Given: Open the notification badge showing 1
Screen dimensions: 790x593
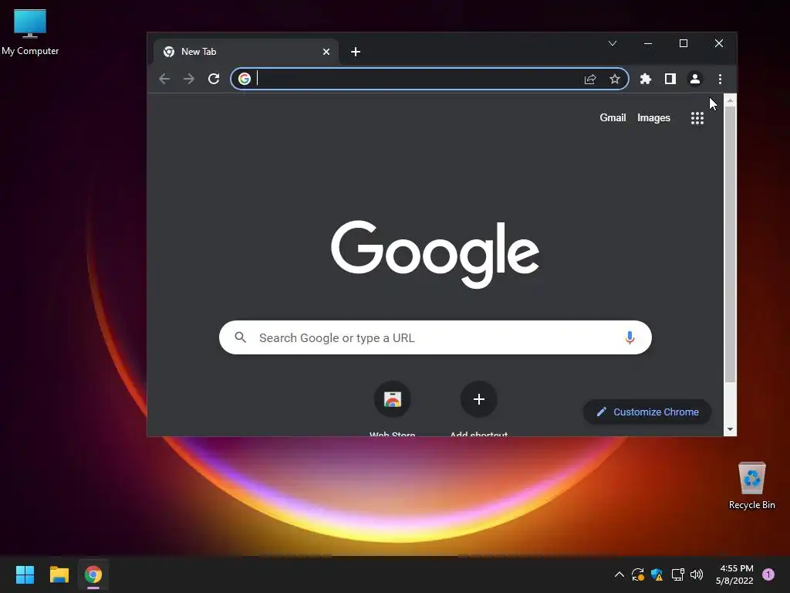Looking at the screenshot, I should click(768, 574).
